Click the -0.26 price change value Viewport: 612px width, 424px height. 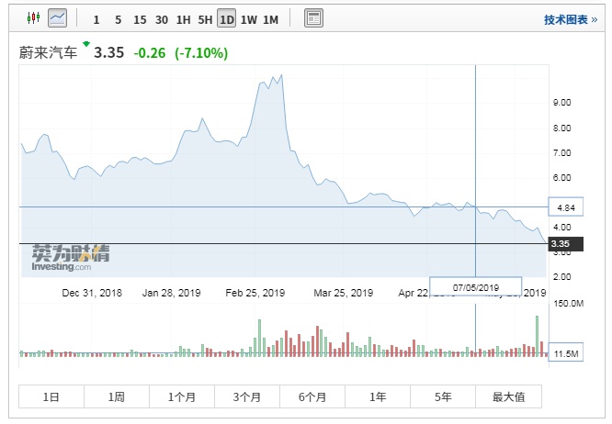click(x=150, y=53)
